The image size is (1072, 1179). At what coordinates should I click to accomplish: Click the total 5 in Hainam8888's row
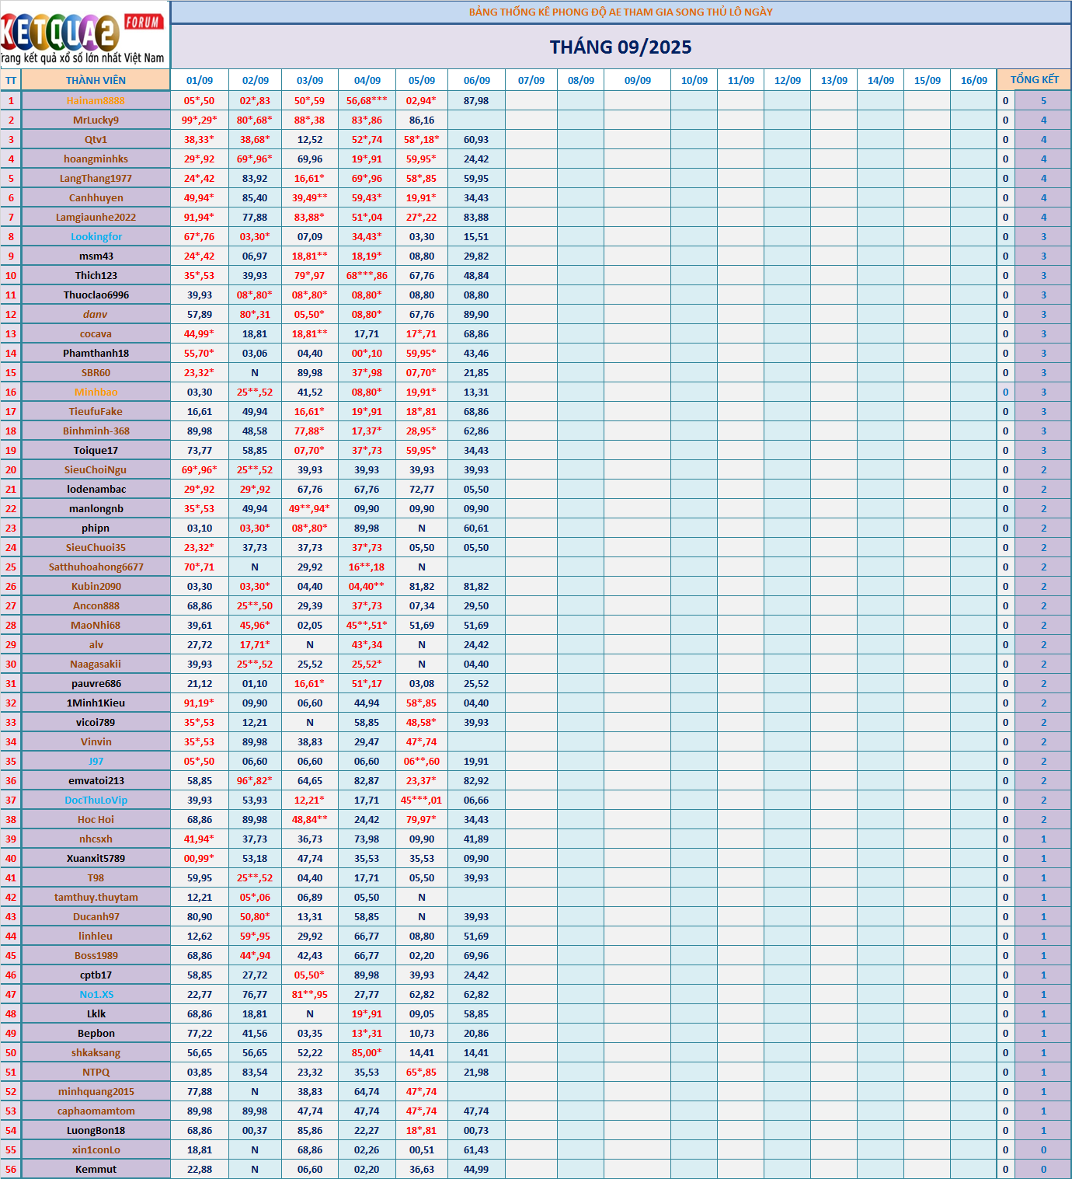1043,100
